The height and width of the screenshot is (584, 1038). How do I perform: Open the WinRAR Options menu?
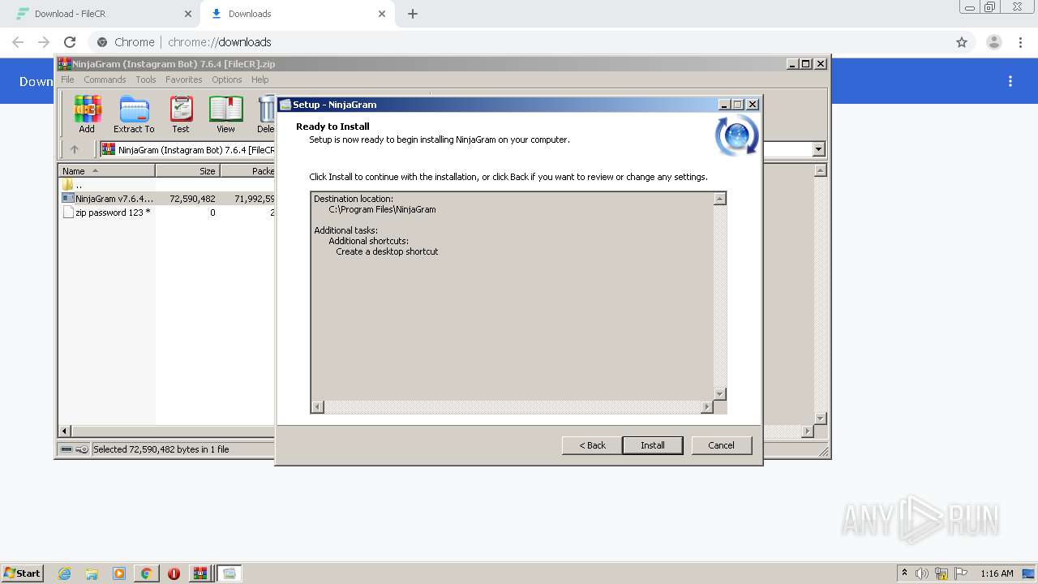[x=227, y=79]
